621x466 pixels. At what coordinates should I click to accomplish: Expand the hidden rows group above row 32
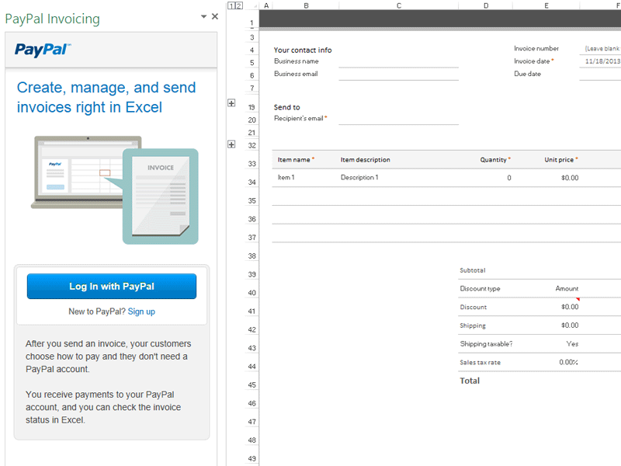pyautogui.click(x=231, y=144)
